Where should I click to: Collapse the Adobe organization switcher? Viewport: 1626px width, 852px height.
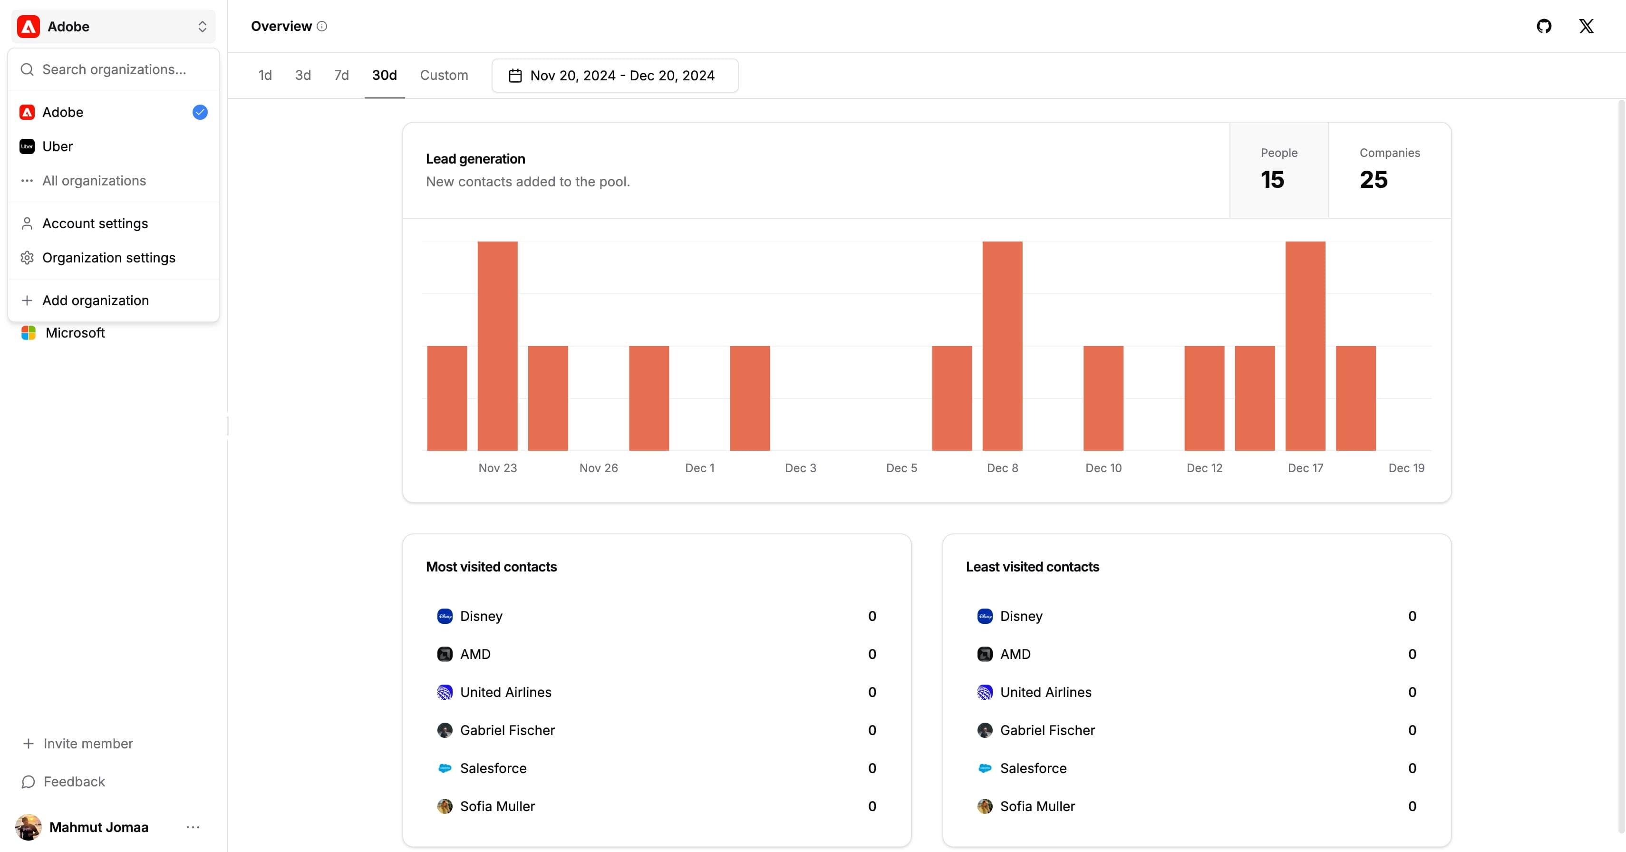114,27
